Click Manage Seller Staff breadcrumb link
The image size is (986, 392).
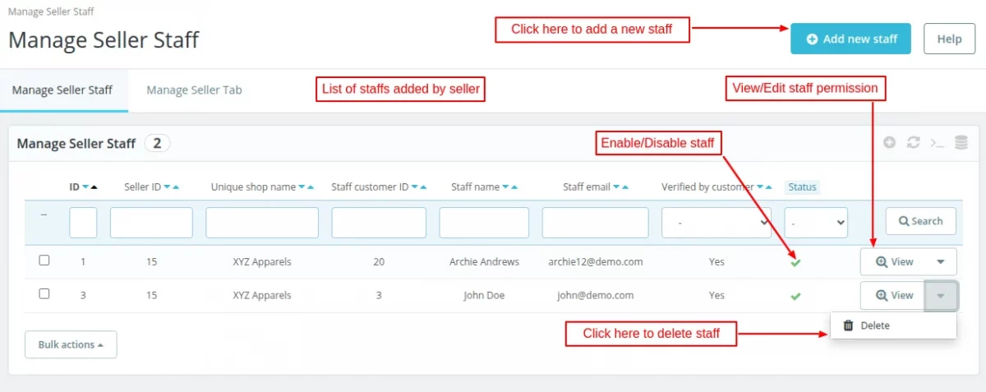pos(51,12)
